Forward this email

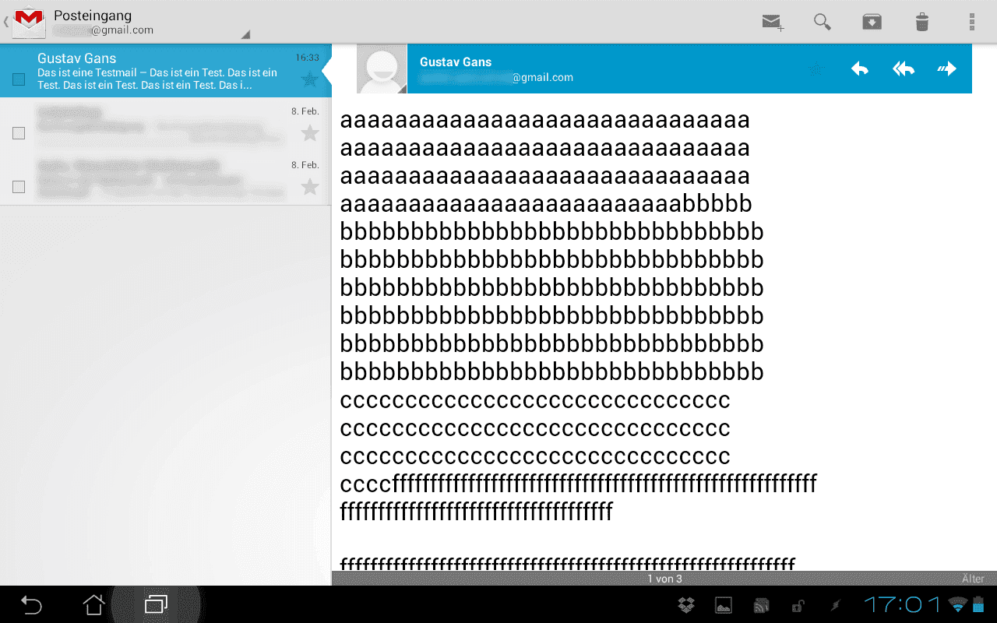(946, 69)
